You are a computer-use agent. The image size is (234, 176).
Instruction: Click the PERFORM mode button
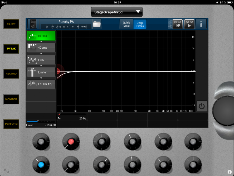pyautogui.click(x=11, y=124)
